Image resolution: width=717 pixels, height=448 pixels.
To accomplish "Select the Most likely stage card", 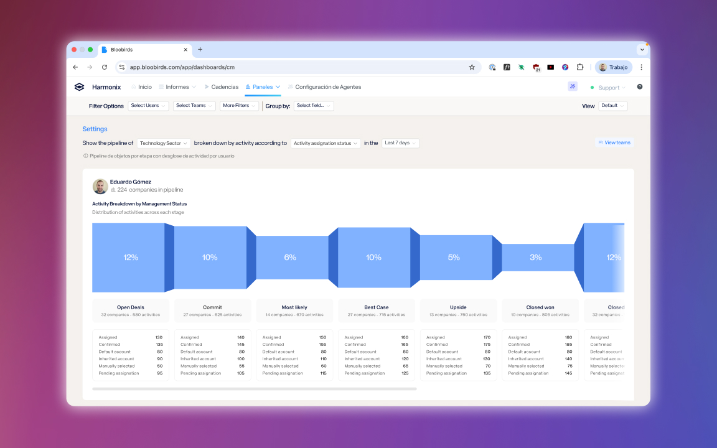I will tap(294, 311).
